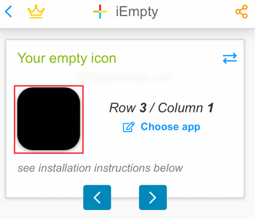The image size is (255, 219).
Task: Tap the see installation instructions below text
Action: [x=100, y=168]
